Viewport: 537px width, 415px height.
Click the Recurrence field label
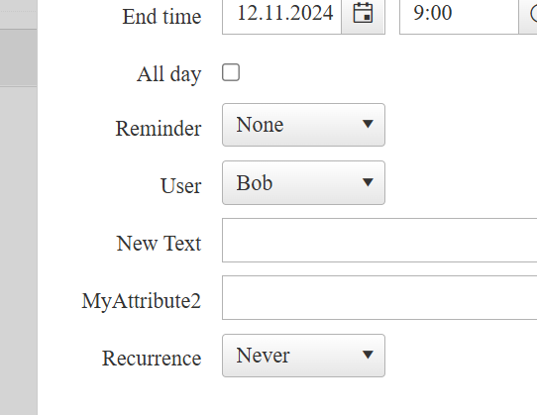coord(152,359)
